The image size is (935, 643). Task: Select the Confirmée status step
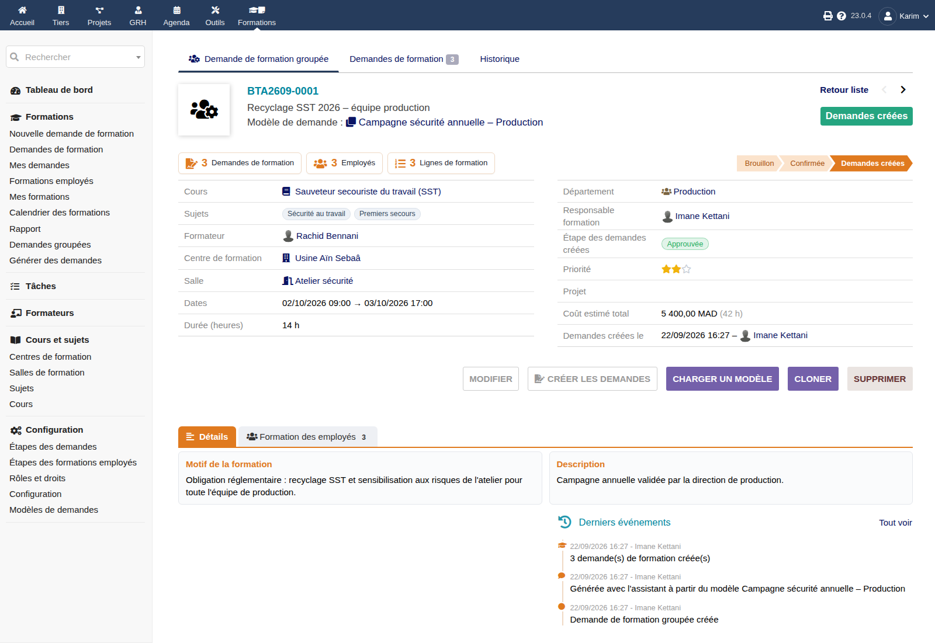807,164
